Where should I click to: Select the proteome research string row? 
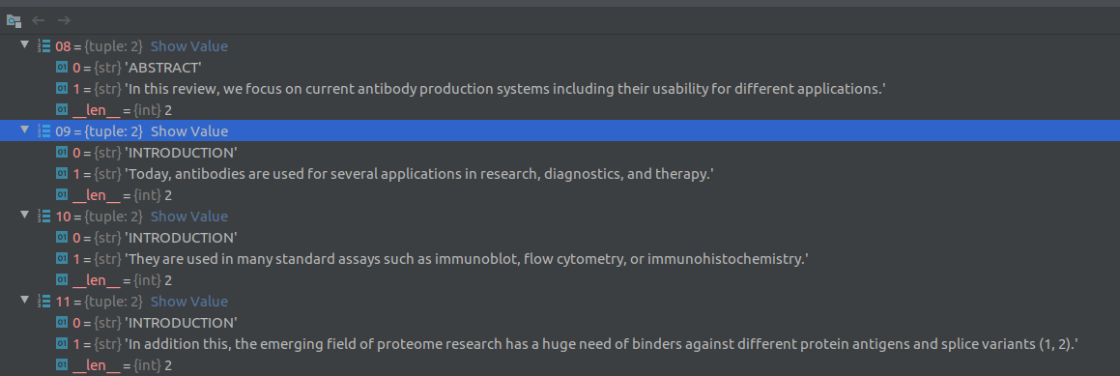click(x=560, y=344)
